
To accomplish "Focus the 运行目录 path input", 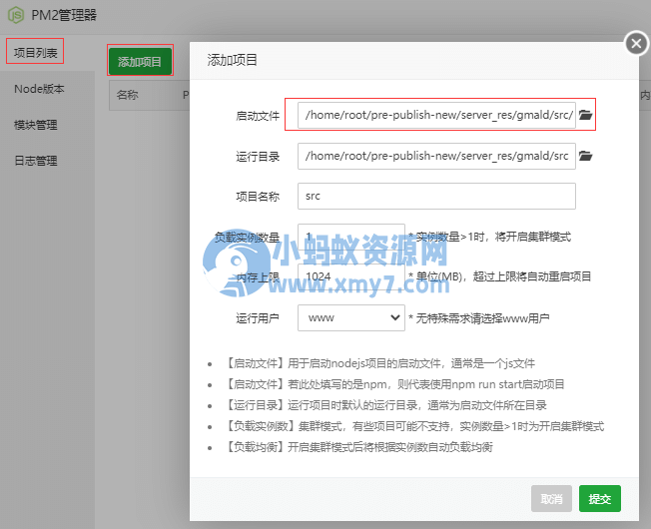I will point(436,156).
